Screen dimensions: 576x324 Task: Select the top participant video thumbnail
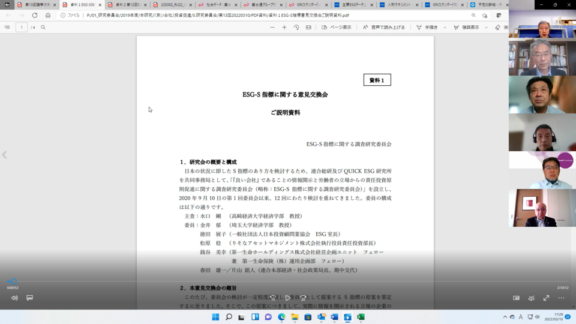542,24
